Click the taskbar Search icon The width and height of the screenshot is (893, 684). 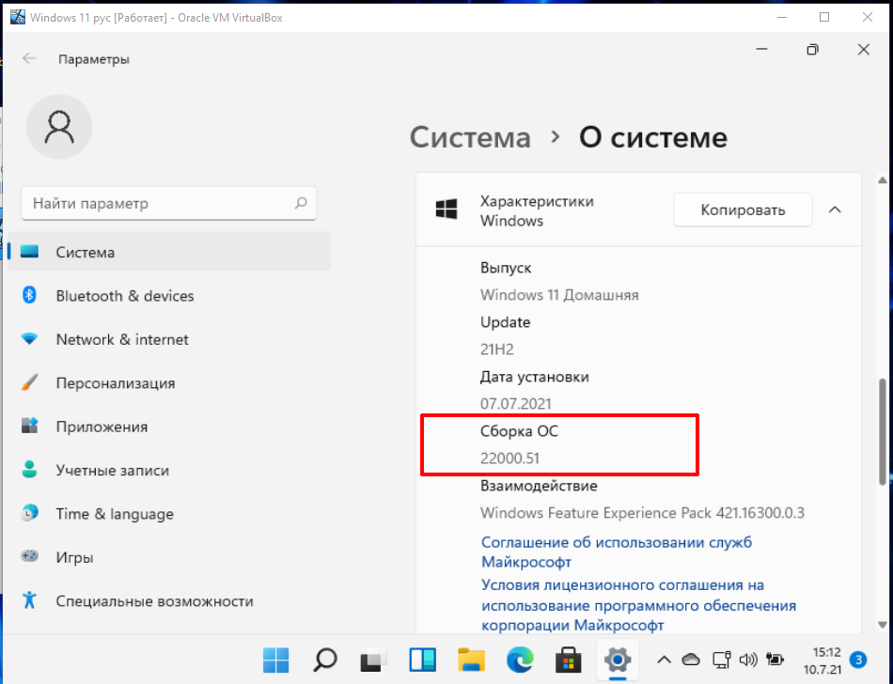pos(324,660)
